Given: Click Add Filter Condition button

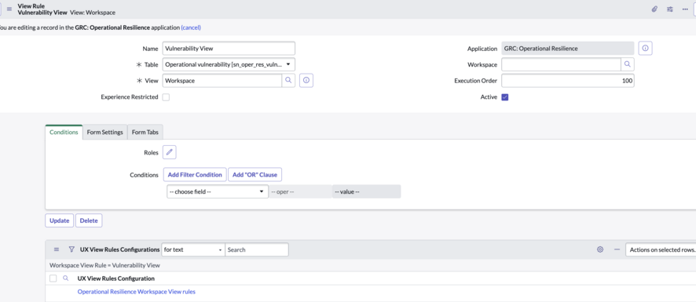Looking at the screenshot, I should pyautogui.click(x=195, y=175).
